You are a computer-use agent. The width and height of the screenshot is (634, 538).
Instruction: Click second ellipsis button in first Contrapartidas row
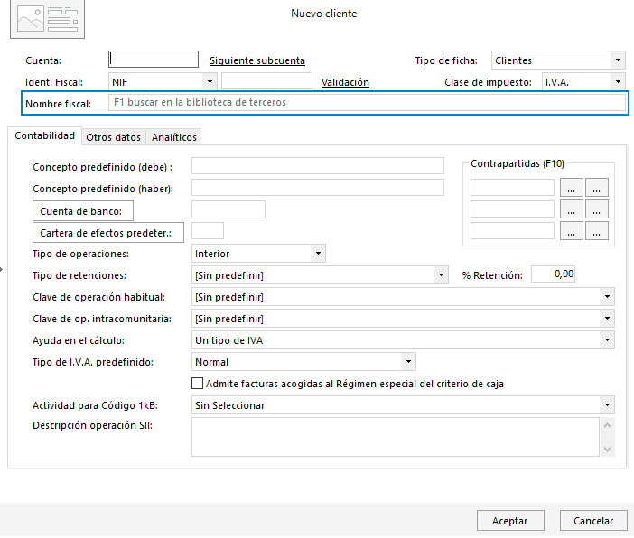[597, 188]
